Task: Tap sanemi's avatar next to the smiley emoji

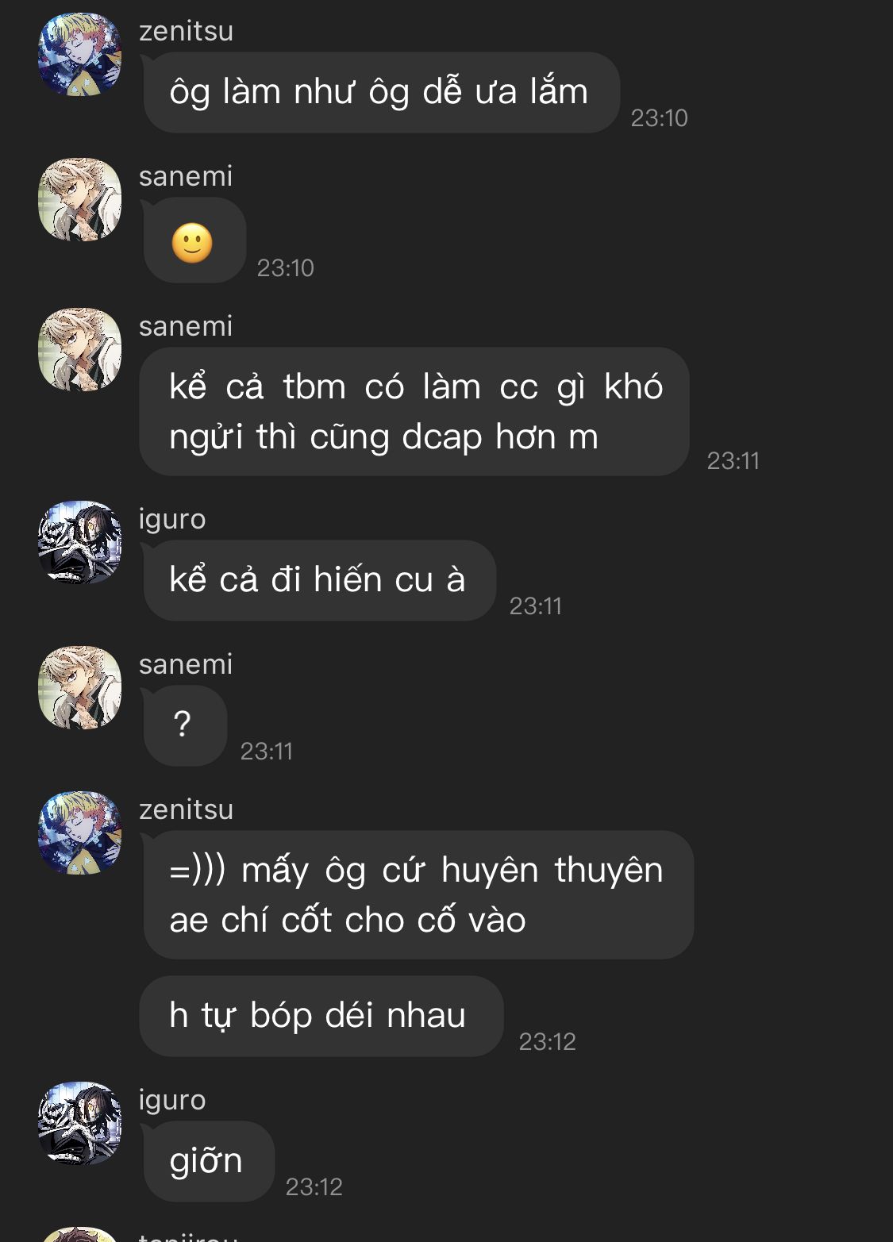Action: click(x=79, y=199)
